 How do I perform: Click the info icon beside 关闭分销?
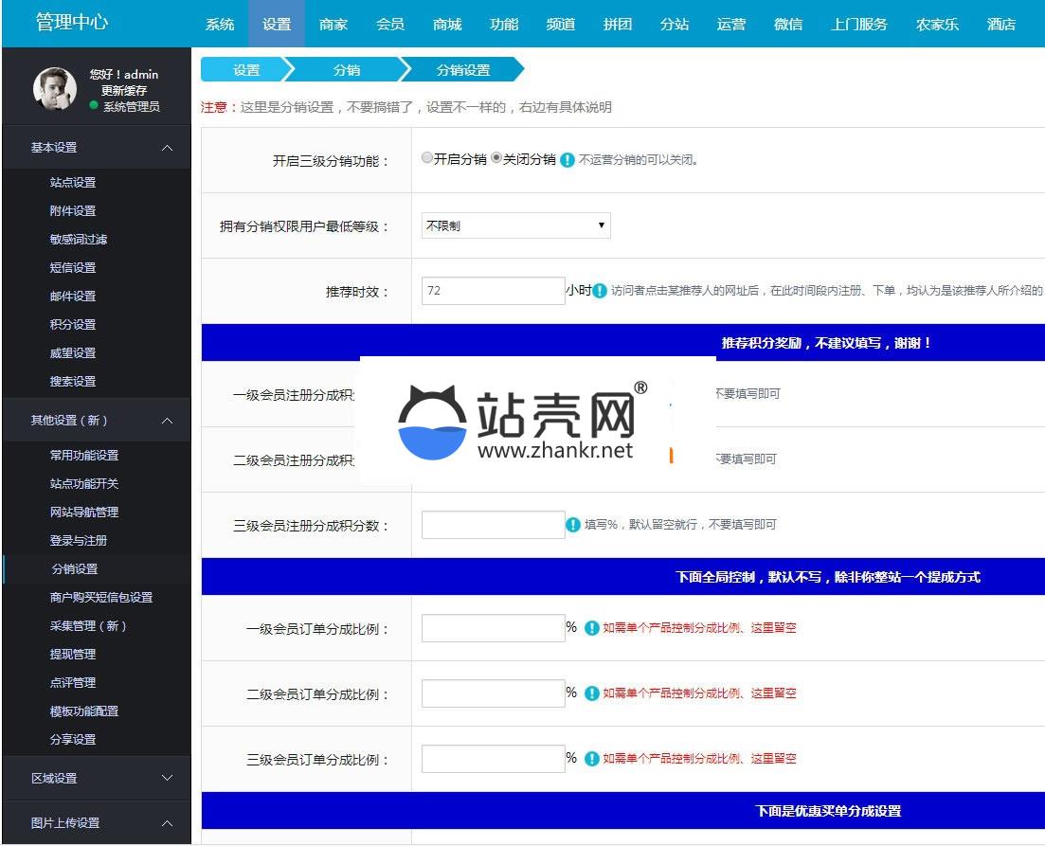click(568, 160)
